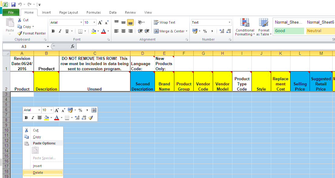Screen dimensions: 335x178
Task: Switch to Formulas tab
Action: click(94, 12)
